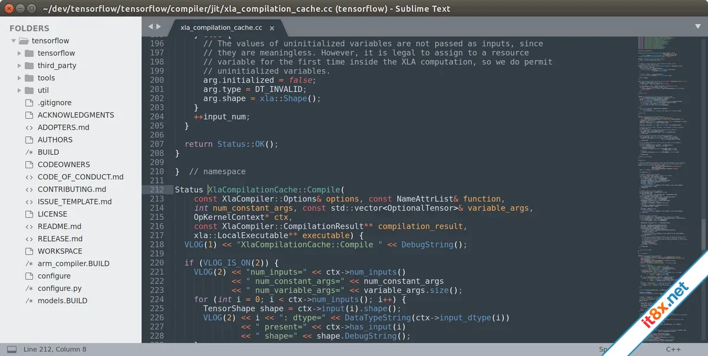Go to next tab with right arrow
The width and height of the screenshot is (708, 356).
tap(158, 27)
